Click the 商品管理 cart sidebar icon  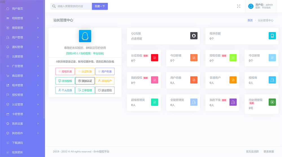8,76
